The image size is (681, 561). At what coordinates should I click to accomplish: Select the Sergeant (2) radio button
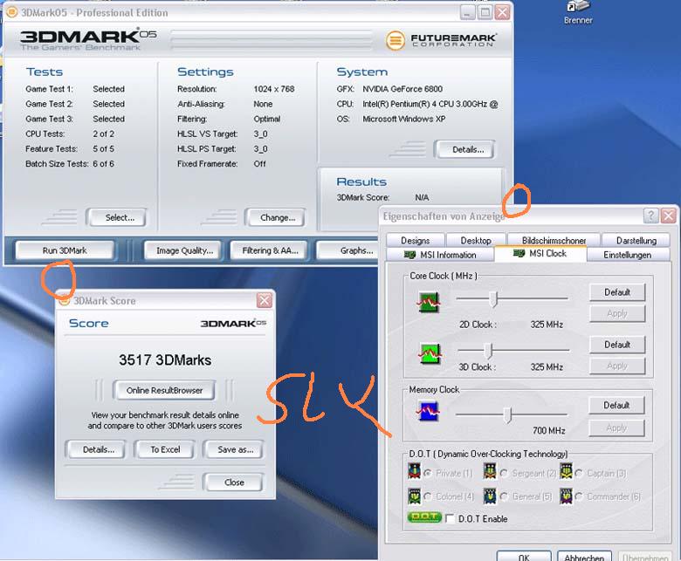point(504,474)
